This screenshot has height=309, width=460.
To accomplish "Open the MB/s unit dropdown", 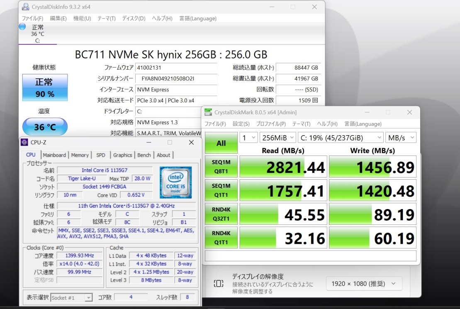I will 401,138.
